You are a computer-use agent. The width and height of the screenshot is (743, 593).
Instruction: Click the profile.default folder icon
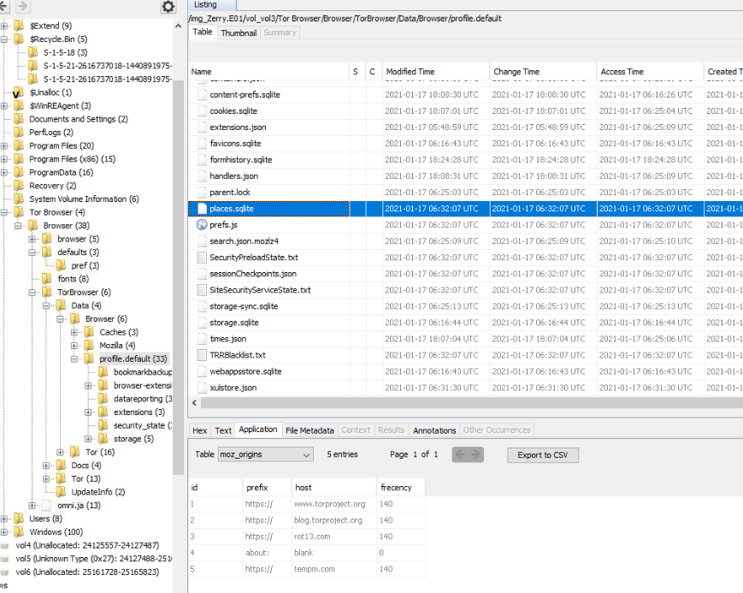(89, 359)
